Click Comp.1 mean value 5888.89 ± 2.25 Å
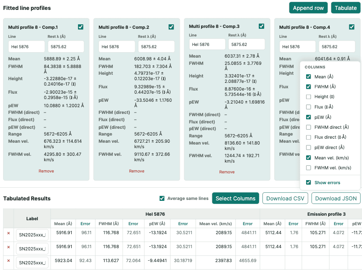 coord(62,59)
